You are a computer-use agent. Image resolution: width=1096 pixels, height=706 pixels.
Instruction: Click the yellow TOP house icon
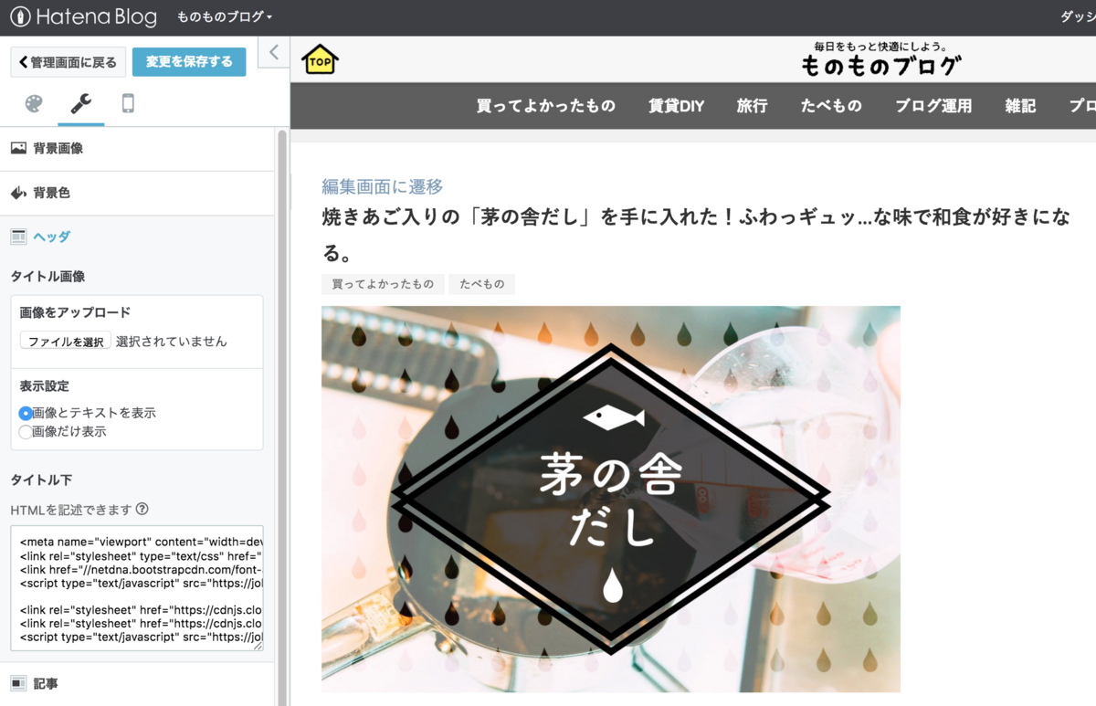(320, 59)
